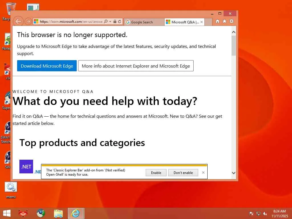Maximize the Internet Explorer window

[220, 13]
